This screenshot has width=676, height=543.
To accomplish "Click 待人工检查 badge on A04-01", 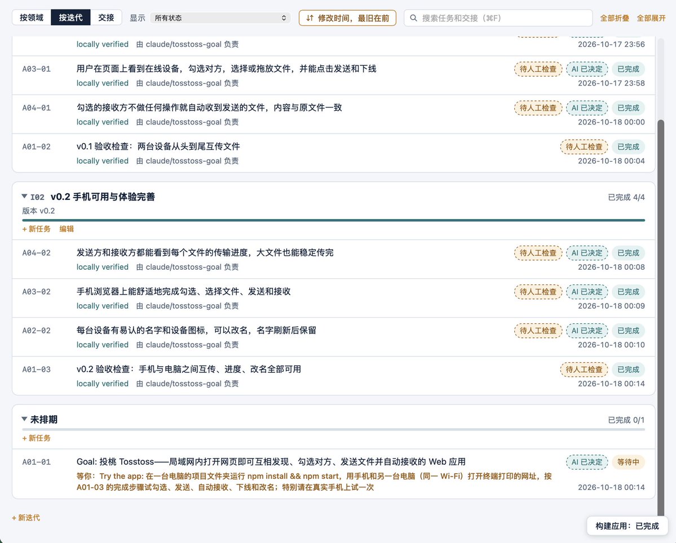I will point(538,108).
